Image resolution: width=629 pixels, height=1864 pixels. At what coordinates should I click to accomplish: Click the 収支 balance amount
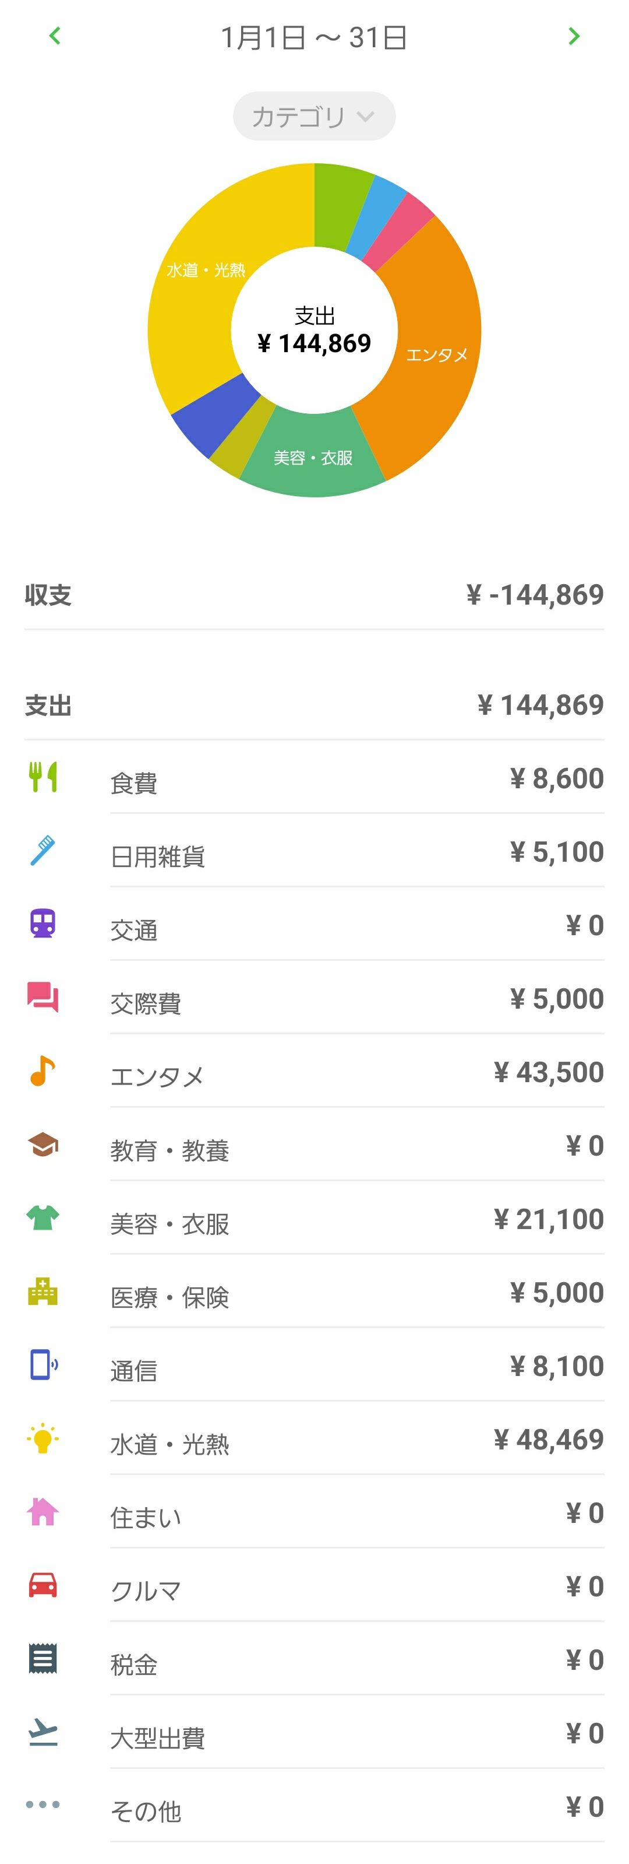pos(534,595)
